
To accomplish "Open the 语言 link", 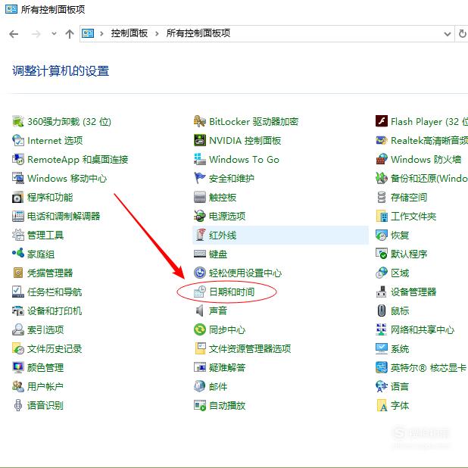I will 400,386.
